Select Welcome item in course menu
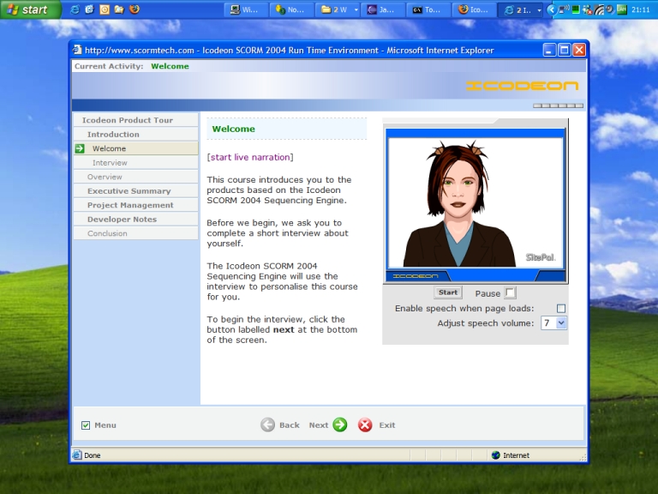 (x=135, y=148)
